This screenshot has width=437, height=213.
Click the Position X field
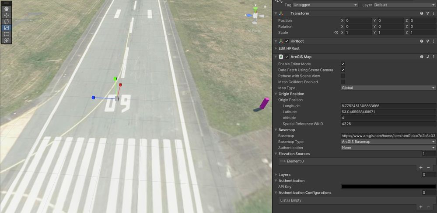[x=359, y=20]
